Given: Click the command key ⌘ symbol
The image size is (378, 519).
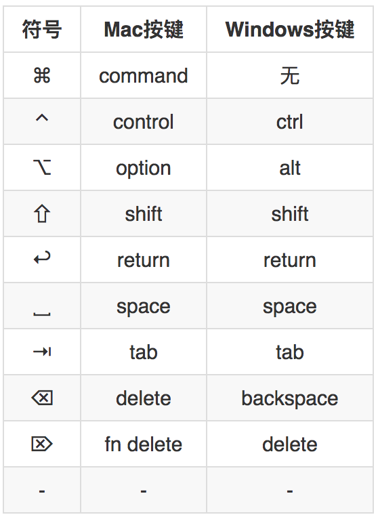Looking at the screenshot, I should tap(42, 75).
